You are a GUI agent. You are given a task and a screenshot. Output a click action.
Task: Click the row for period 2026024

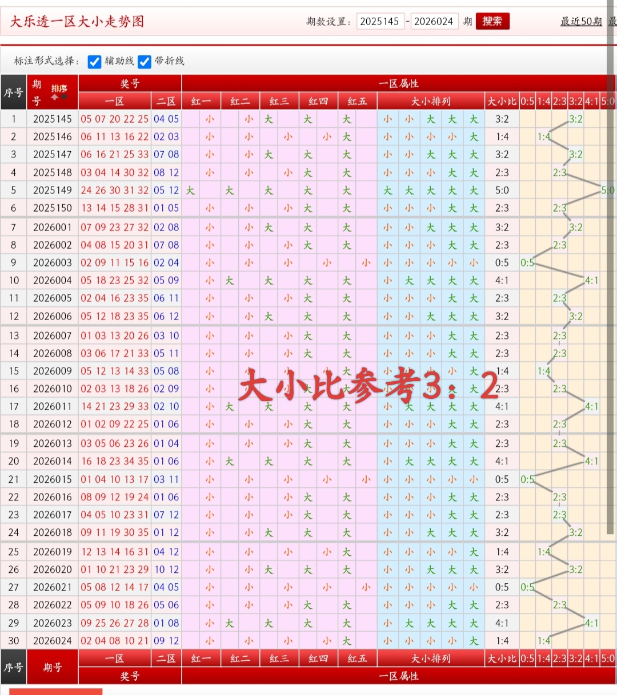click(53, 640)
